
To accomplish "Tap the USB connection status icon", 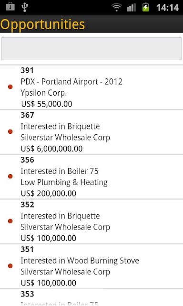I will pos(25,7).
